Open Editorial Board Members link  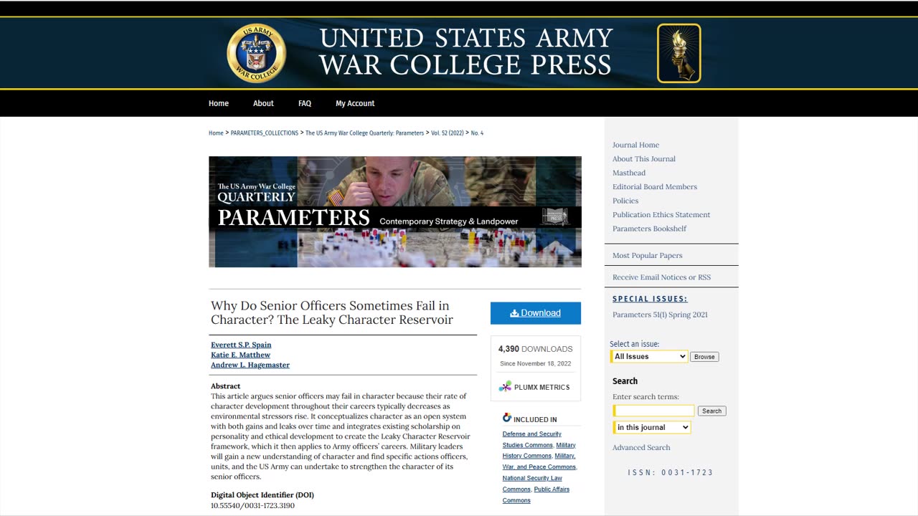click(655, 187)
